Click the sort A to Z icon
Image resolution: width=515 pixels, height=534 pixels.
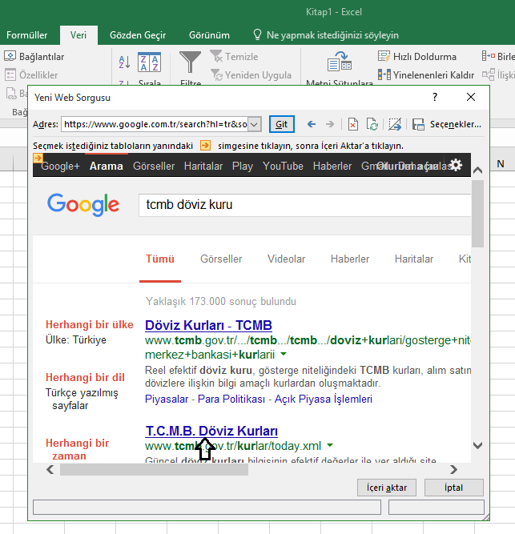[x=124, y=62]
